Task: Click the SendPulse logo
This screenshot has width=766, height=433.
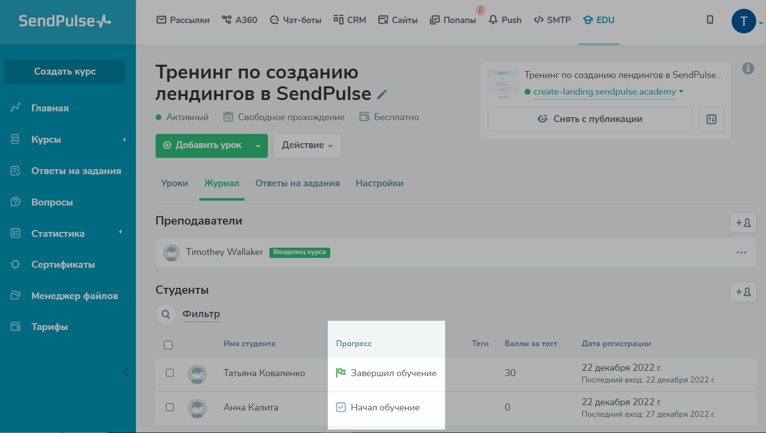Action: (65, 21)
